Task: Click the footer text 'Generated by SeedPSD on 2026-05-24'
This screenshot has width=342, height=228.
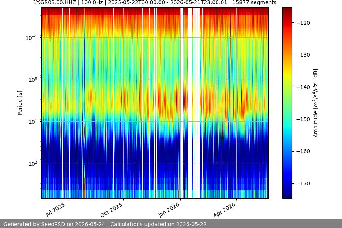Action: (x=54, y=224)
